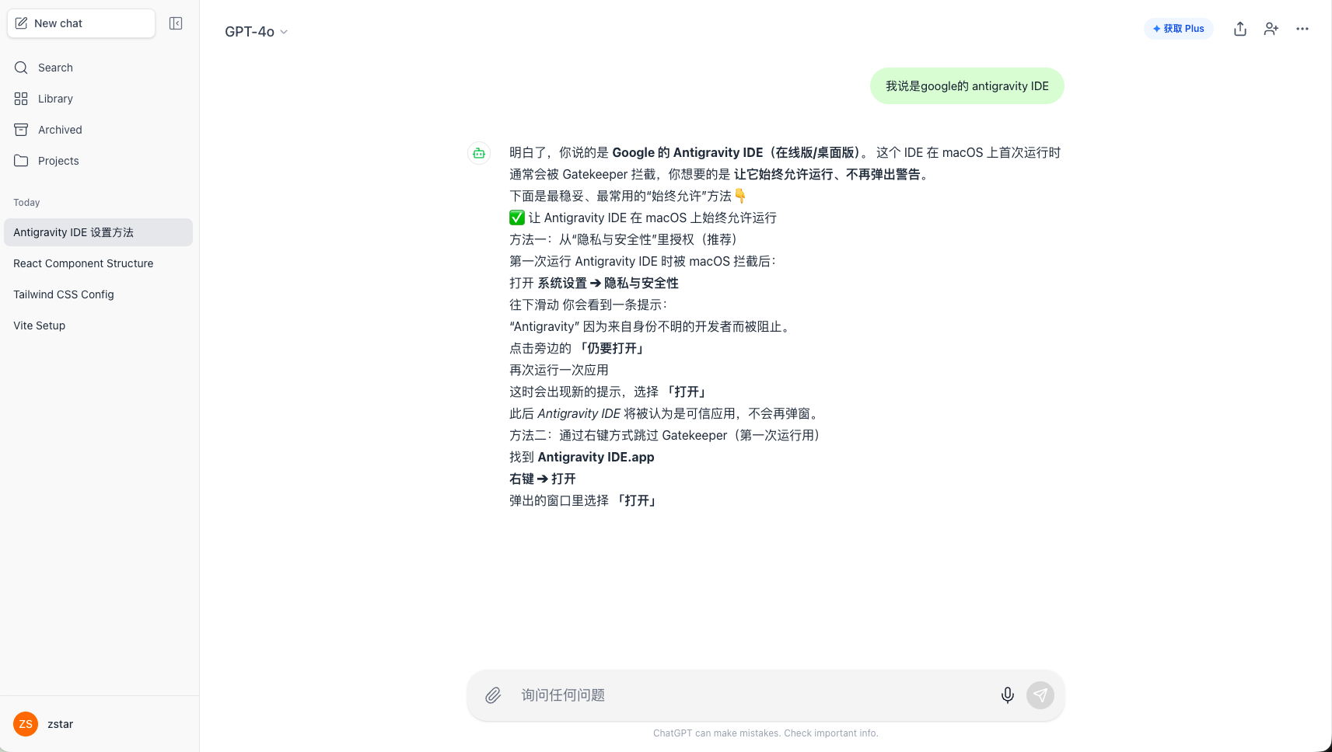The height and width of the screenshot is (752, 1332).
Task: Open the Projects folder
Action: (58, 161)
